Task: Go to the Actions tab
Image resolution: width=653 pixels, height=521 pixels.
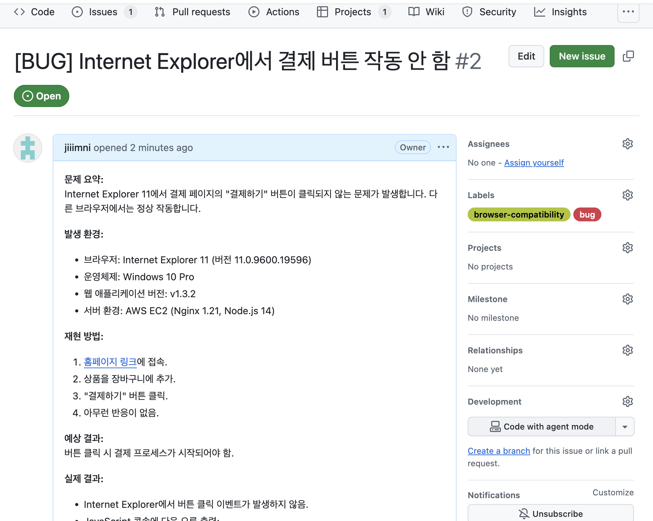Action: pyautogui.click(x=274, y=12)
